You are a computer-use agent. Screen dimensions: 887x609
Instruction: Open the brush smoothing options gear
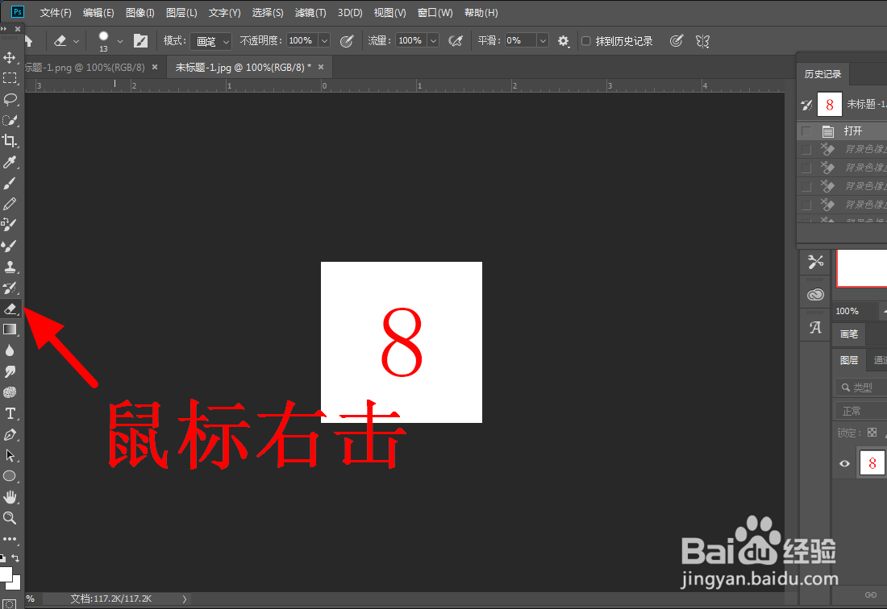click(x=563, y=40)
